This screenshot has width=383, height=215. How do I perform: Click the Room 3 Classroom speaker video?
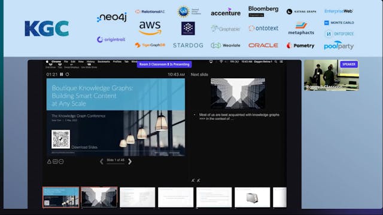click(332, 75)
